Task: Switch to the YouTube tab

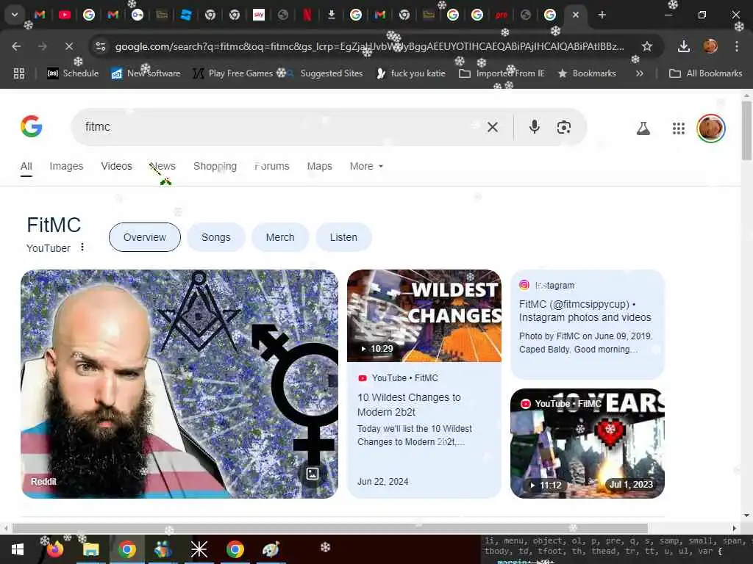Action: pos(65,15)
